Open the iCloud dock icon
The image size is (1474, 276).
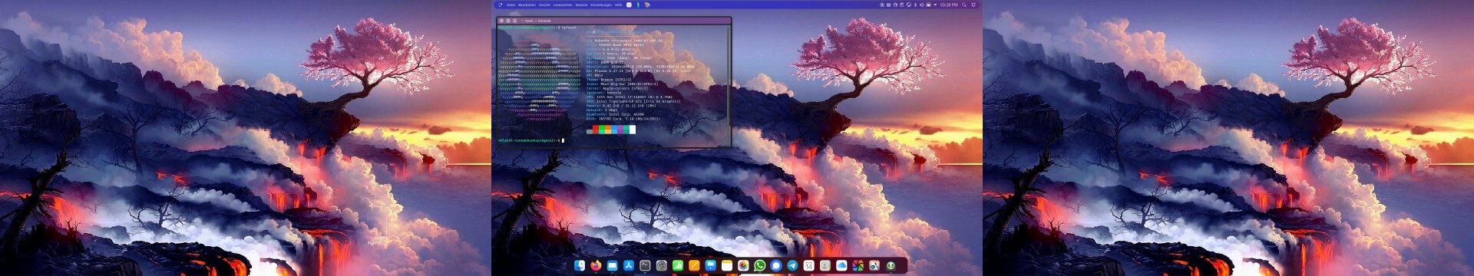coord(841,265)
